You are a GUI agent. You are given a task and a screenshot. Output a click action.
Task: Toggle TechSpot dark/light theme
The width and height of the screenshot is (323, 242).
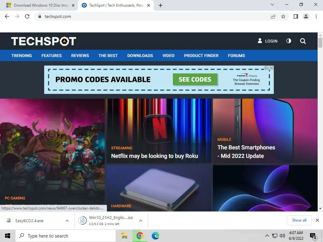click(x=289, y=41)
